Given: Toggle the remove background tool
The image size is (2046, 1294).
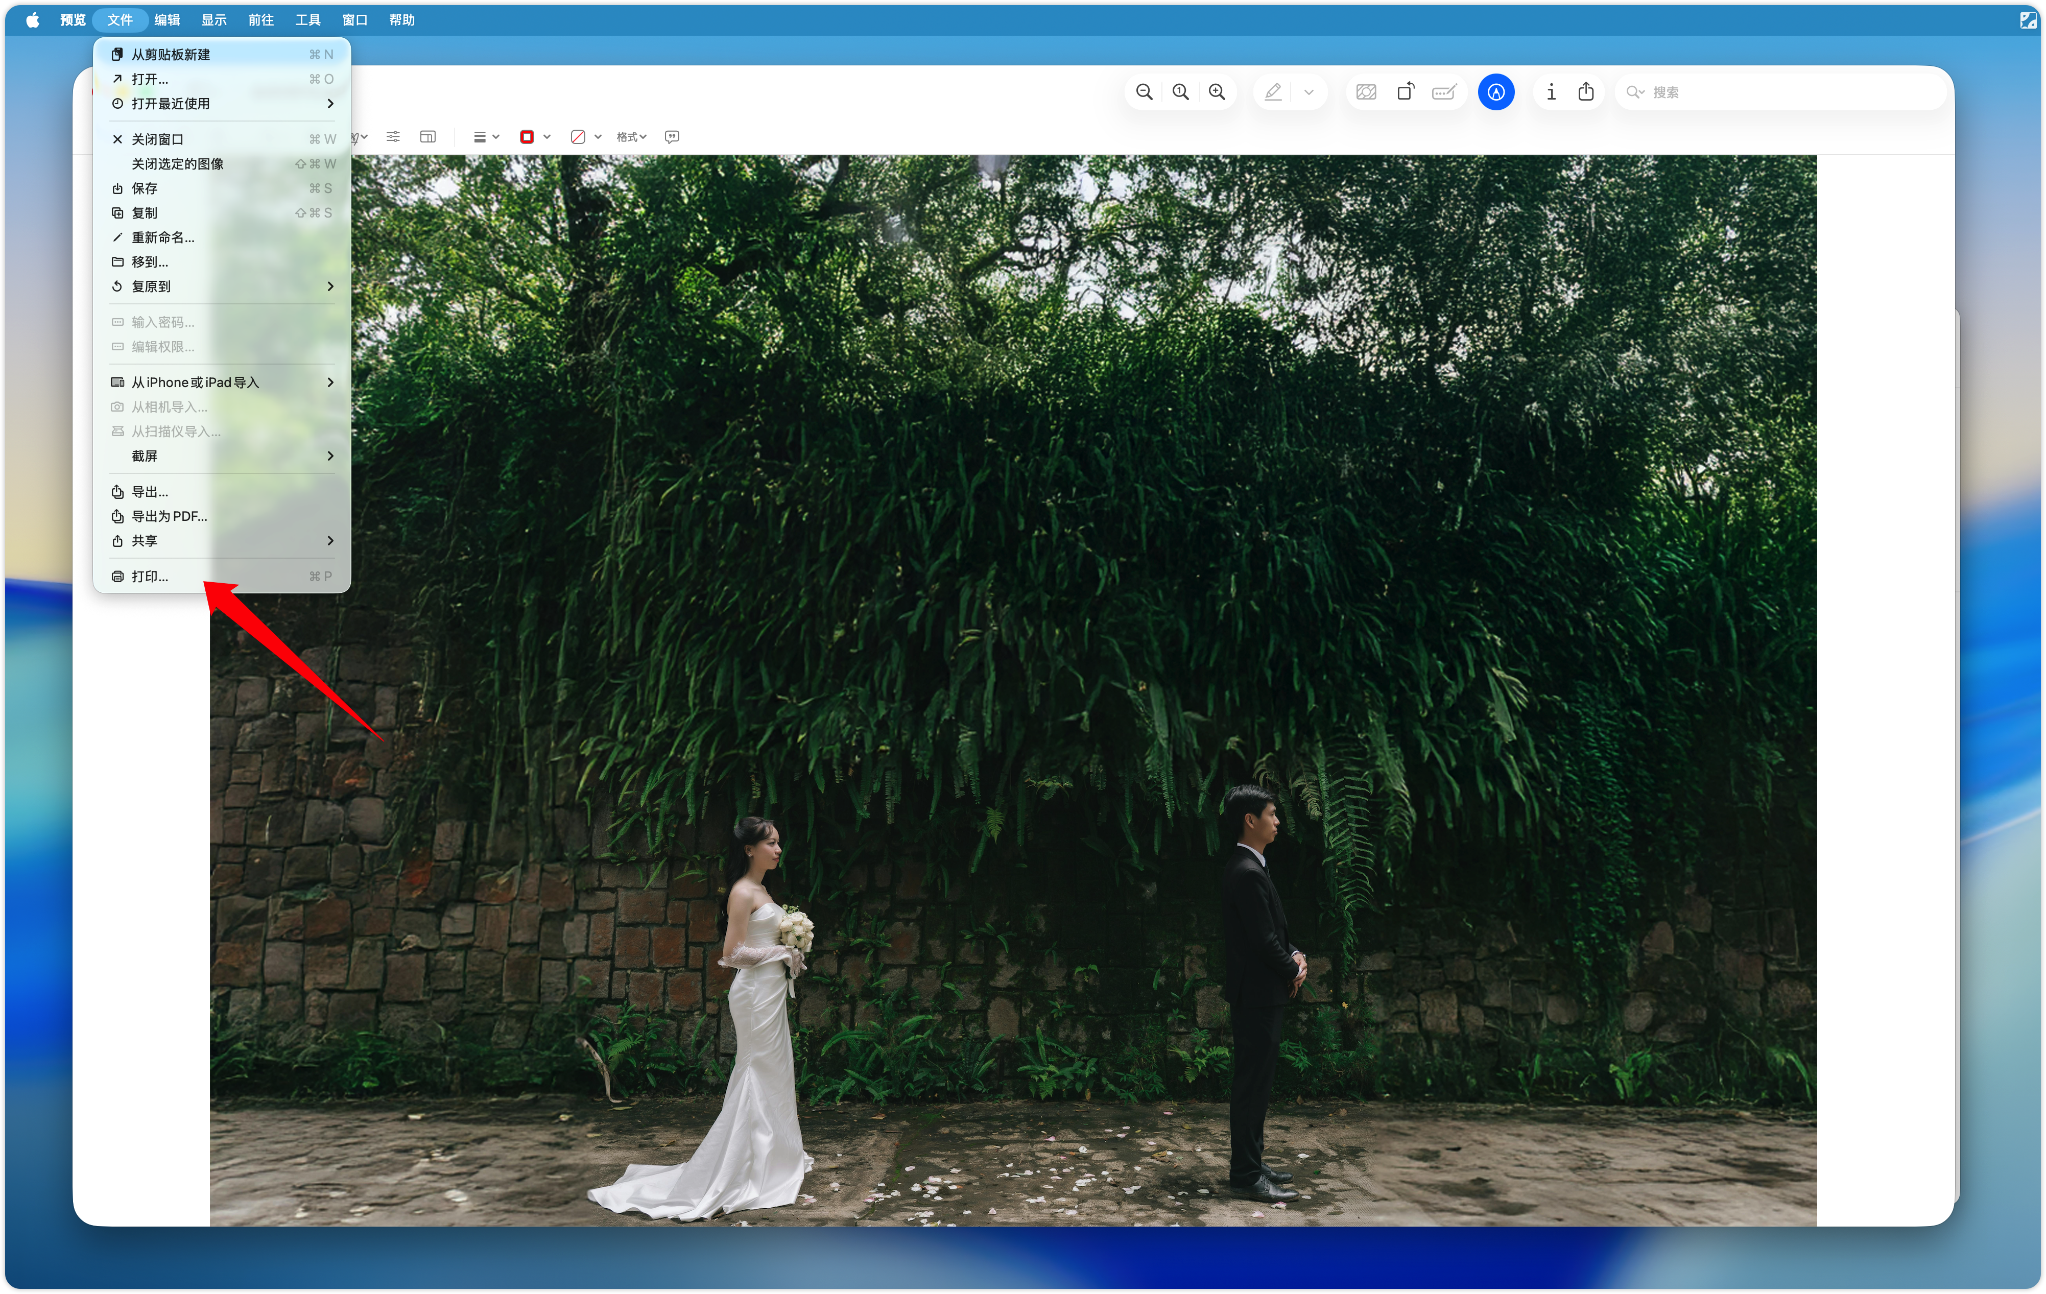Looking at the screenshot, I should click(1366, 92).
